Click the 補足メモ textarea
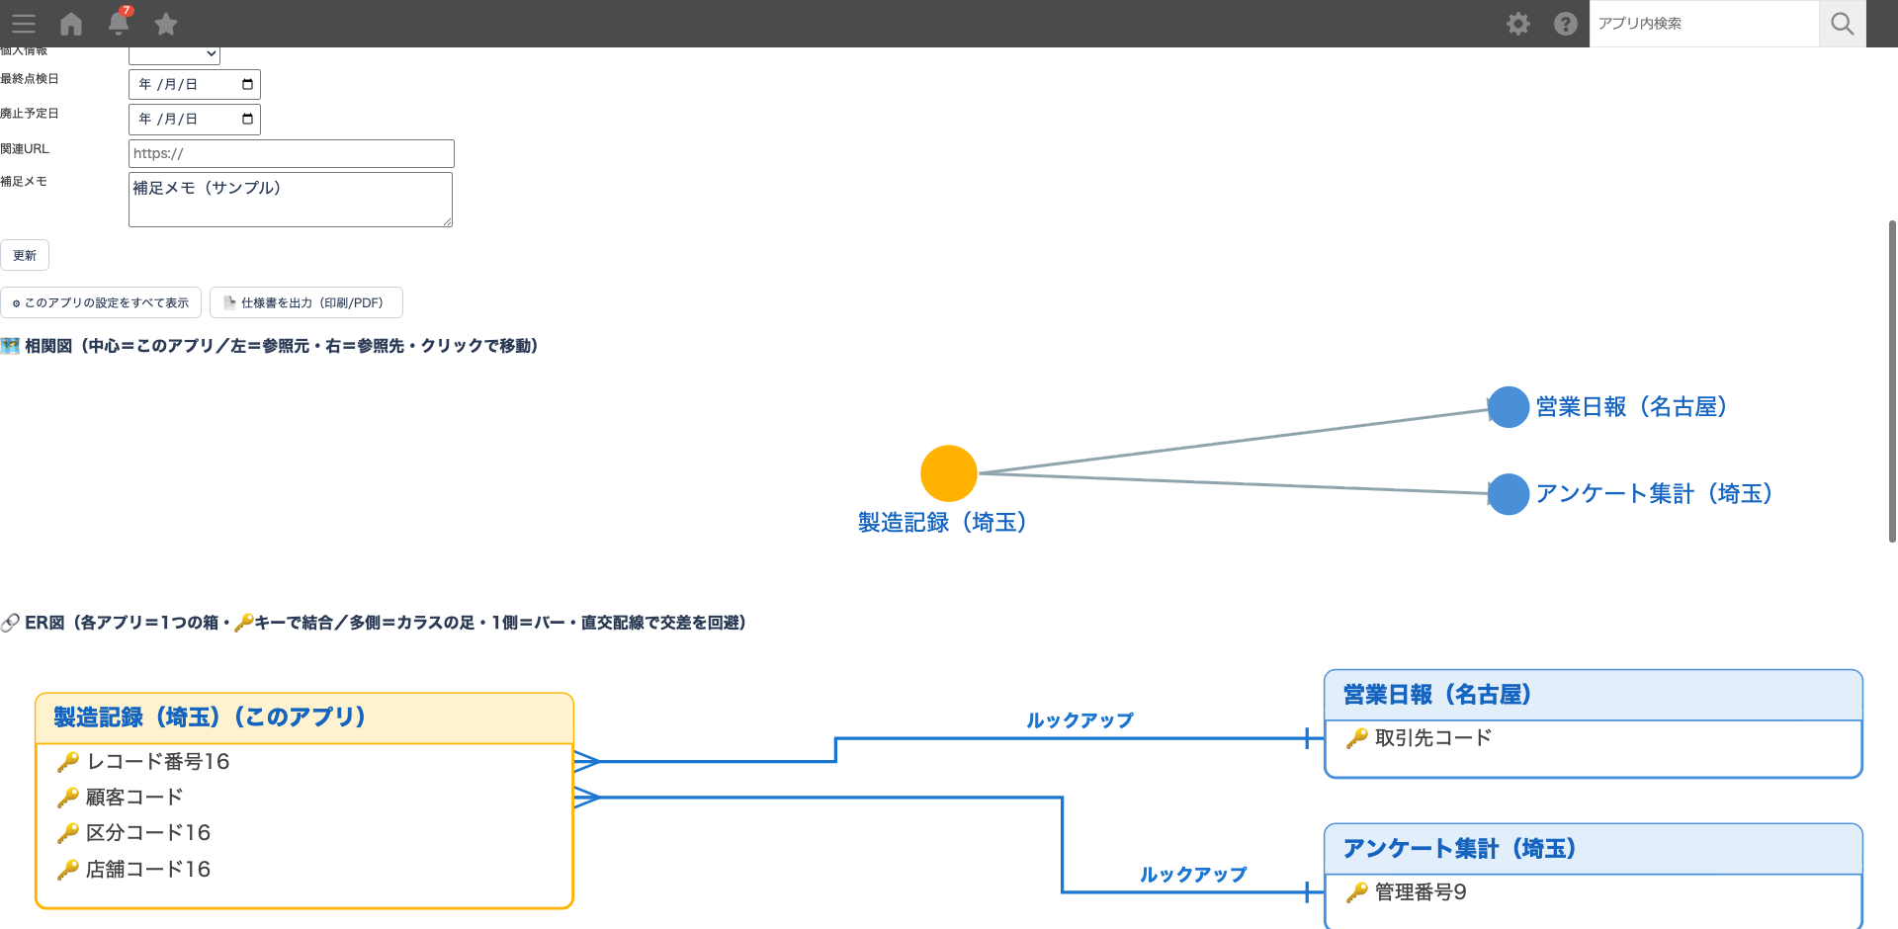 point(291,200)
